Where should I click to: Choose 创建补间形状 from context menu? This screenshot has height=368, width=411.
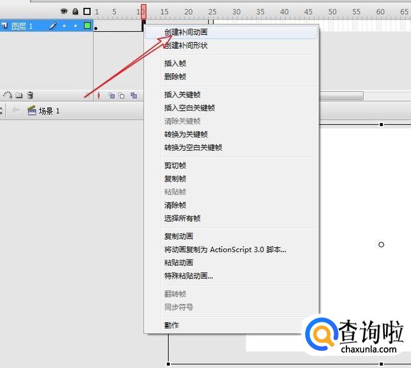(x=231, y=45)
